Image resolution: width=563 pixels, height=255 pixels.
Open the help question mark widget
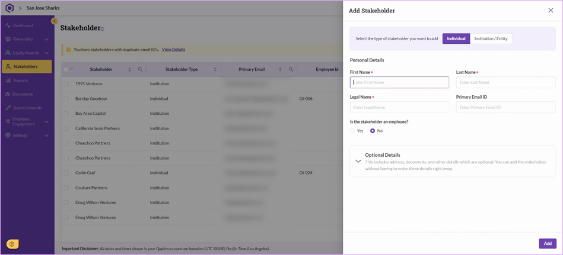click(12, 244)
